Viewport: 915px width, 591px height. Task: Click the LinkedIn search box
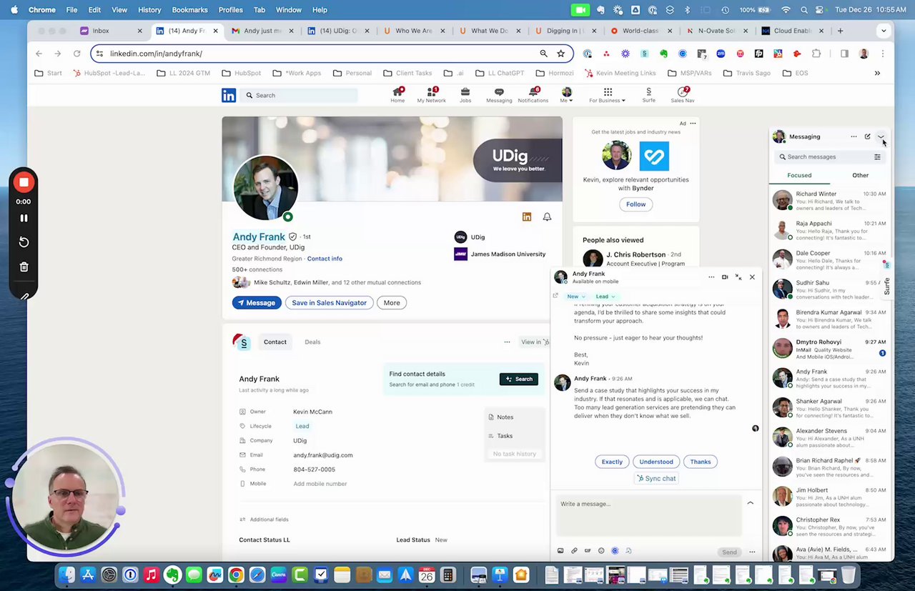pos(299,95)
